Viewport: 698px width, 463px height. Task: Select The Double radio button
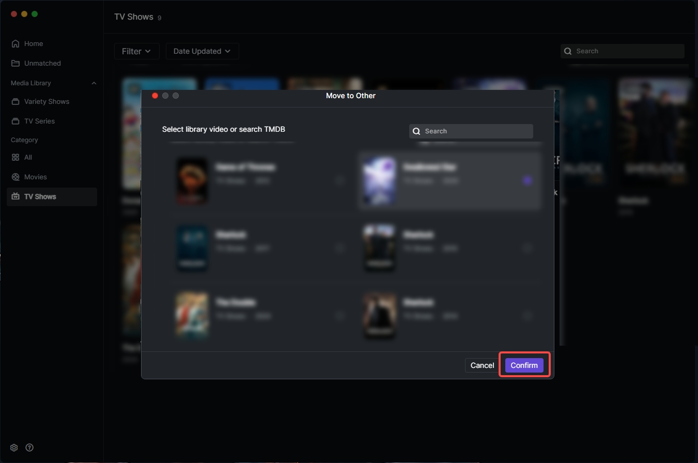[339, 316]
